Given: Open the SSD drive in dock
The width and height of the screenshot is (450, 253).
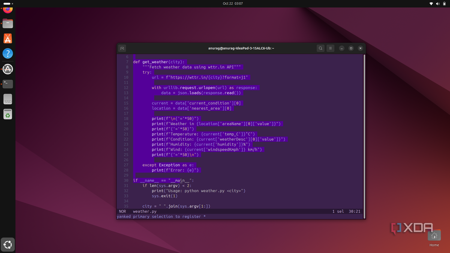Looking at the screenshot, I should 8,99.
